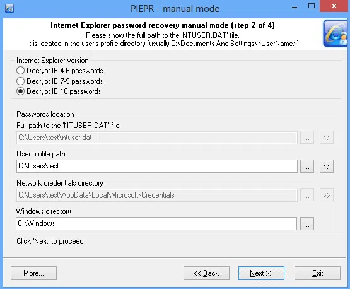Click the step 2 of 4 heading text

click(x=163, y=25)
